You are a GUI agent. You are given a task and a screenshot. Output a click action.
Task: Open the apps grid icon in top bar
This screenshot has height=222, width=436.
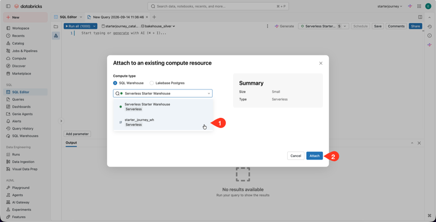point(419,6)
